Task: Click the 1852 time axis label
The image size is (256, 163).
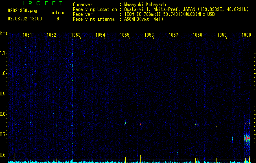Action: point(51,35)
